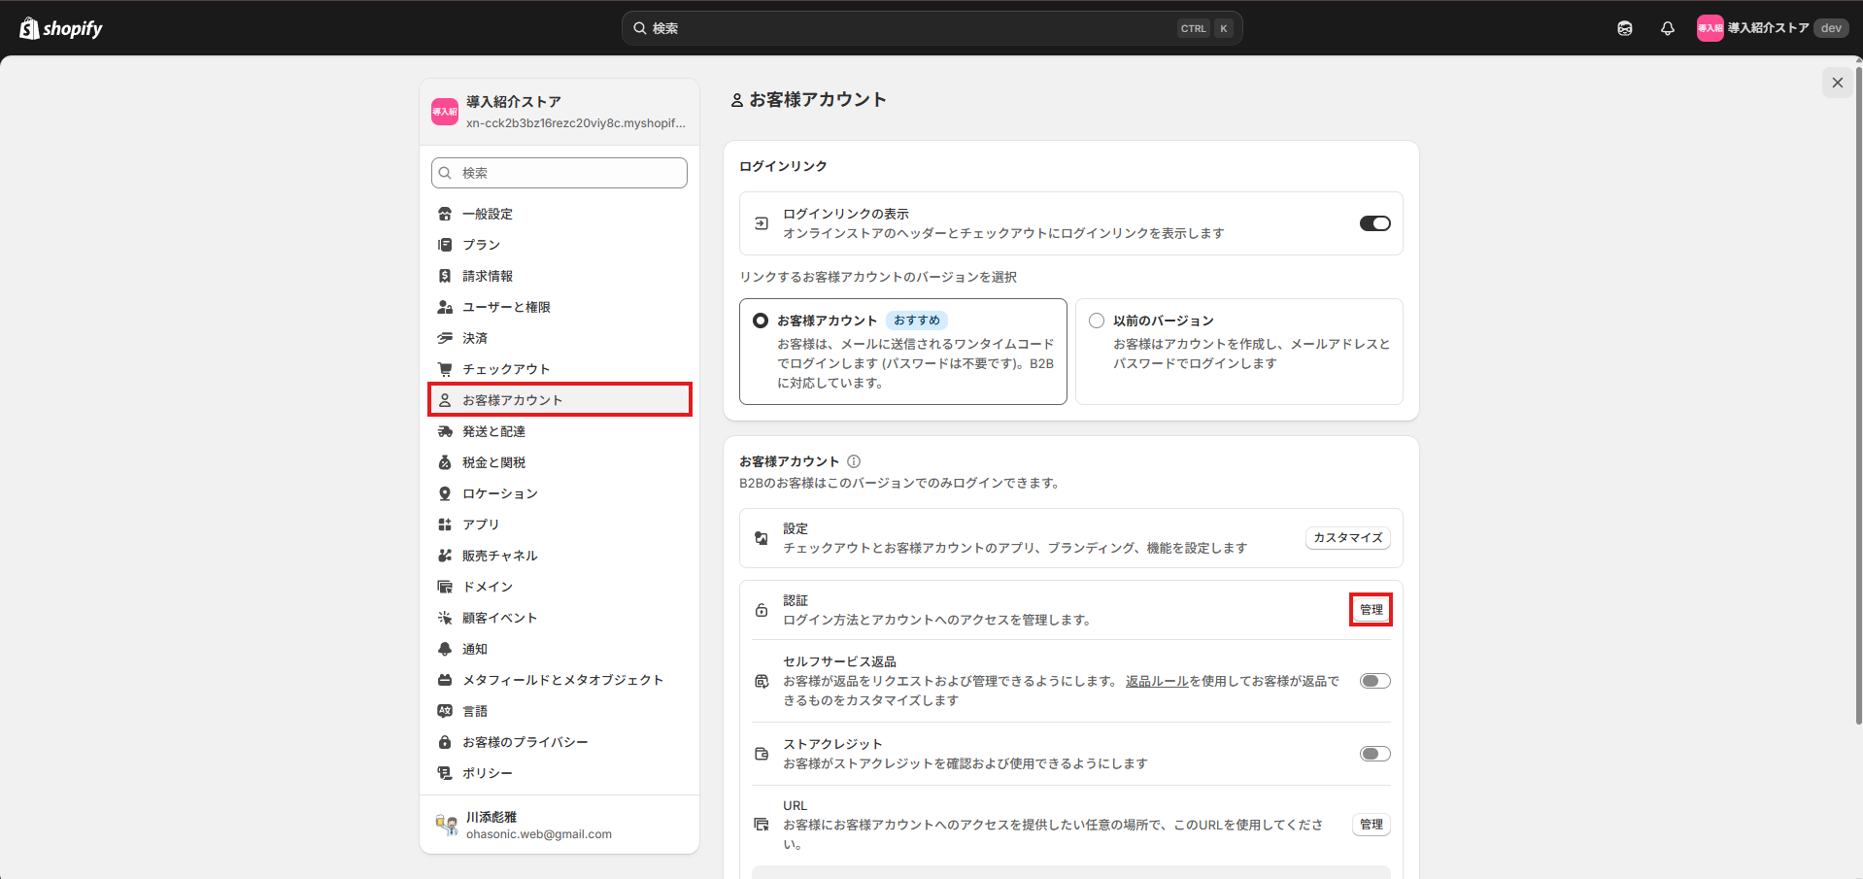Turn on the ストアクレジット toggle

(x=1374, y=754)
